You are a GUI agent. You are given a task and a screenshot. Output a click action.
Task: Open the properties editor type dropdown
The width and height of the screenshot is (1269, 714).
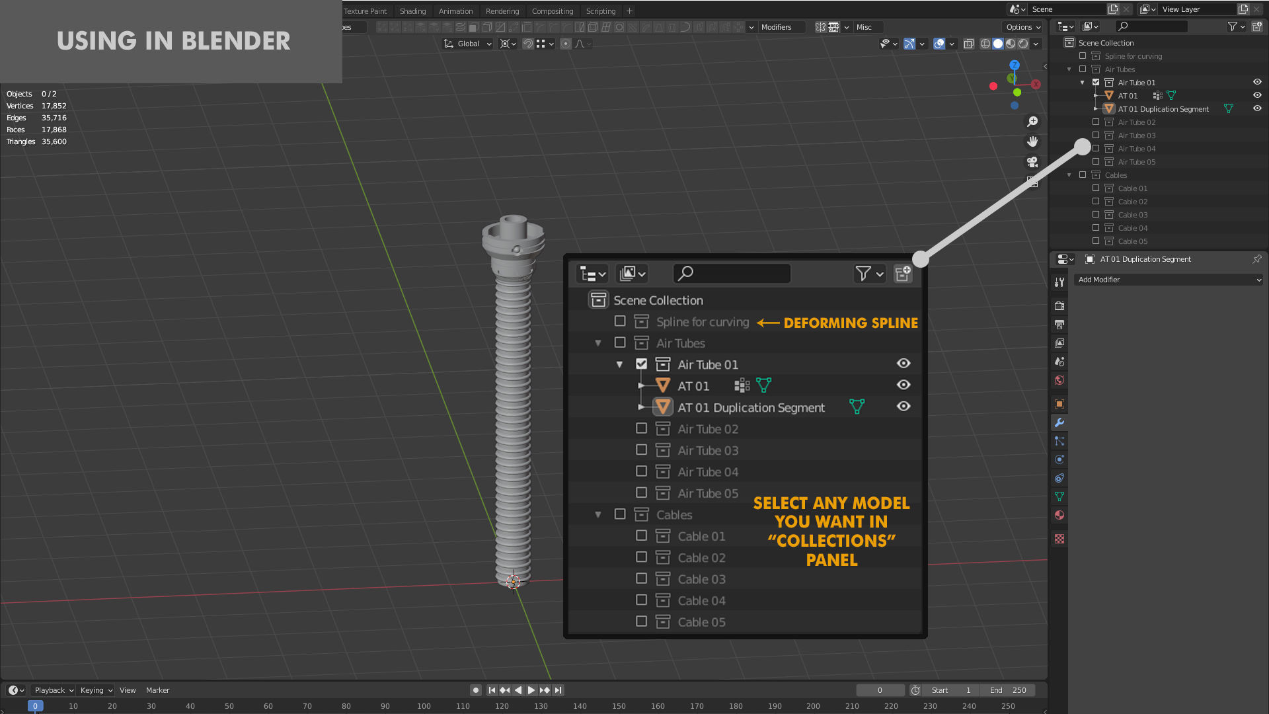pyautogui.click(x=1065, y=259)
